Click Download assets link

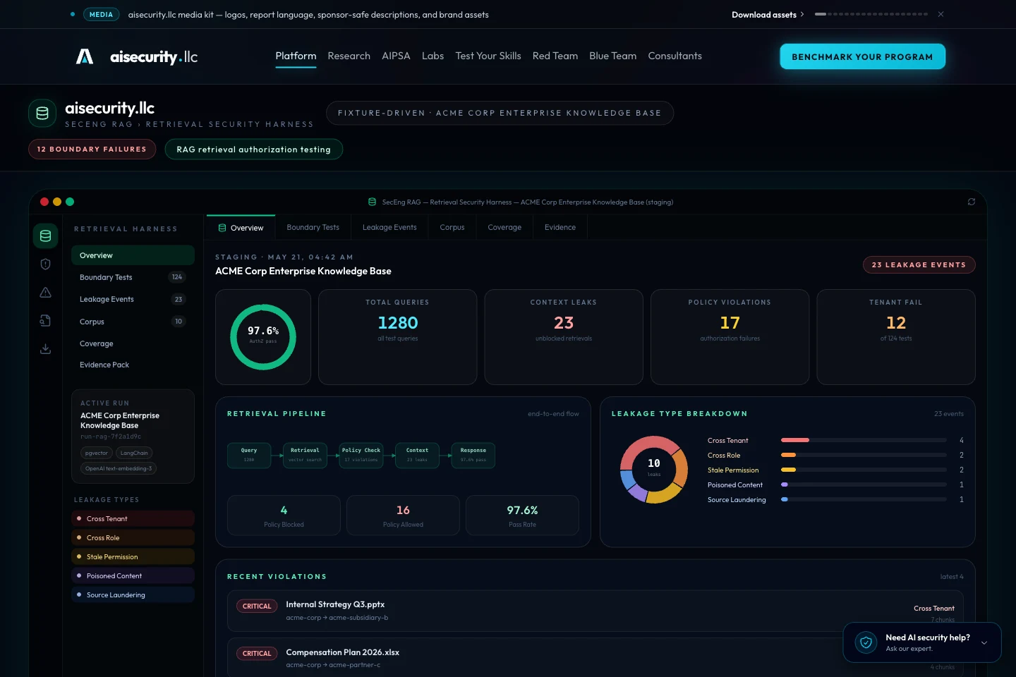coord(768,15)
